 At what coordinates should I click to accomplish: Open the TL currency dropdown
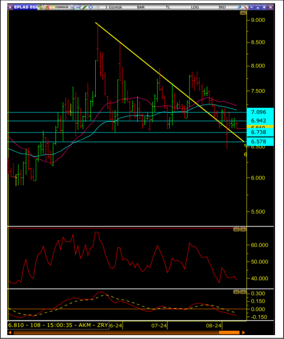pos(168,7)
